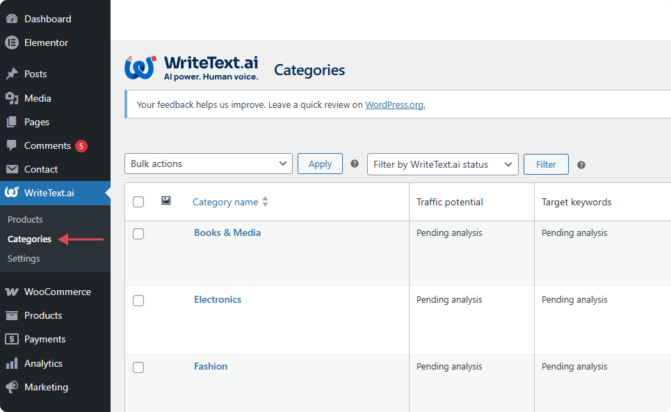Click Fashion target keywords Pending analysis

(574, 367)
